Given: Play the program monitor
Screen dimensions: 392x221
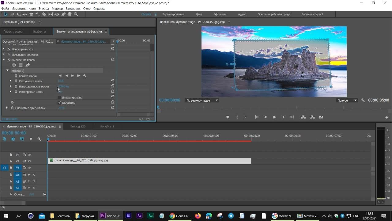Looking at the screenshot, I should (274, 117).
